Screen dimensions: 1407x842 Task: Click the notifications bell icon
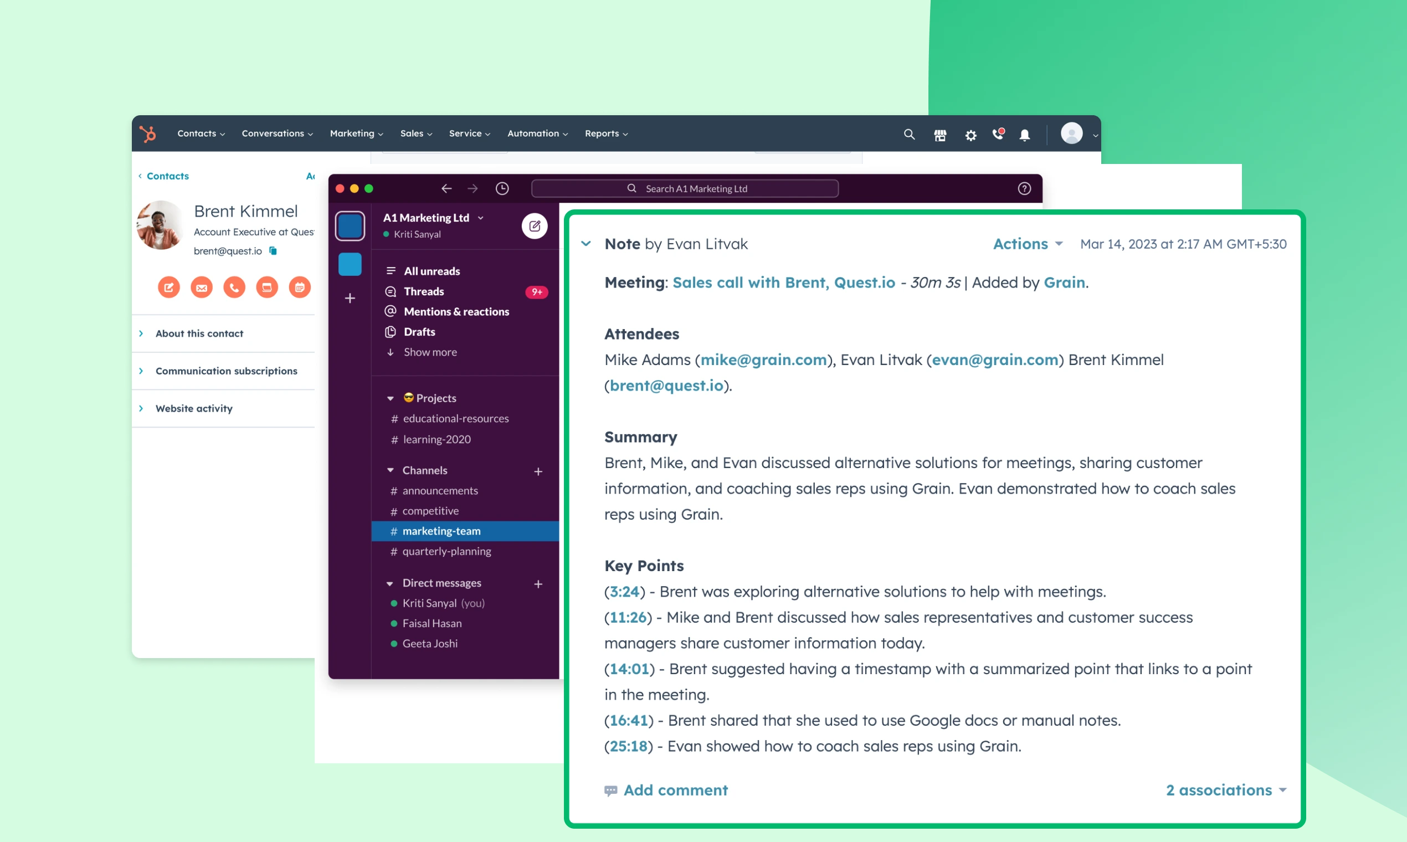1024,134
